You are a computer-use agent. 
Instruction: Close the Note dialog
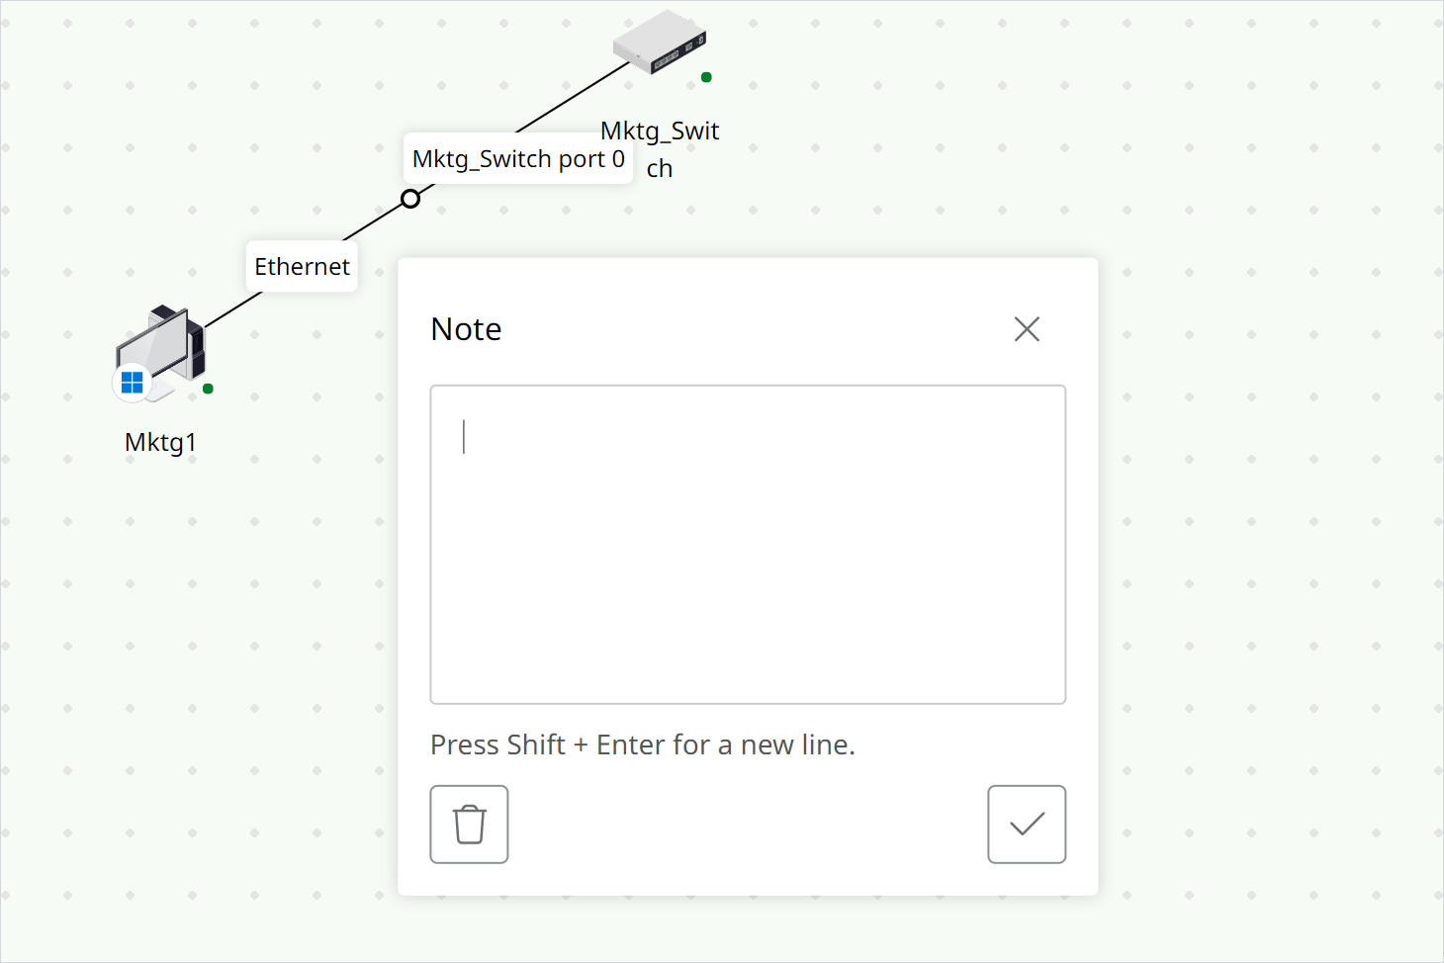click(1027, 329)
